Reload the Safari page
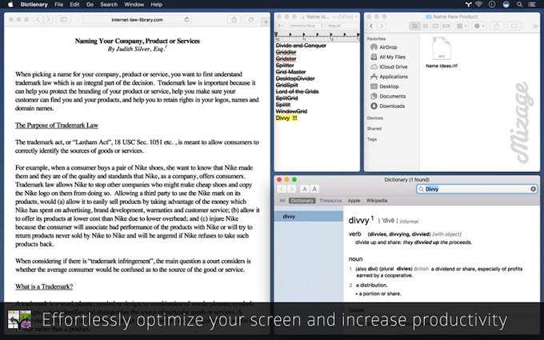 [186, 20]
